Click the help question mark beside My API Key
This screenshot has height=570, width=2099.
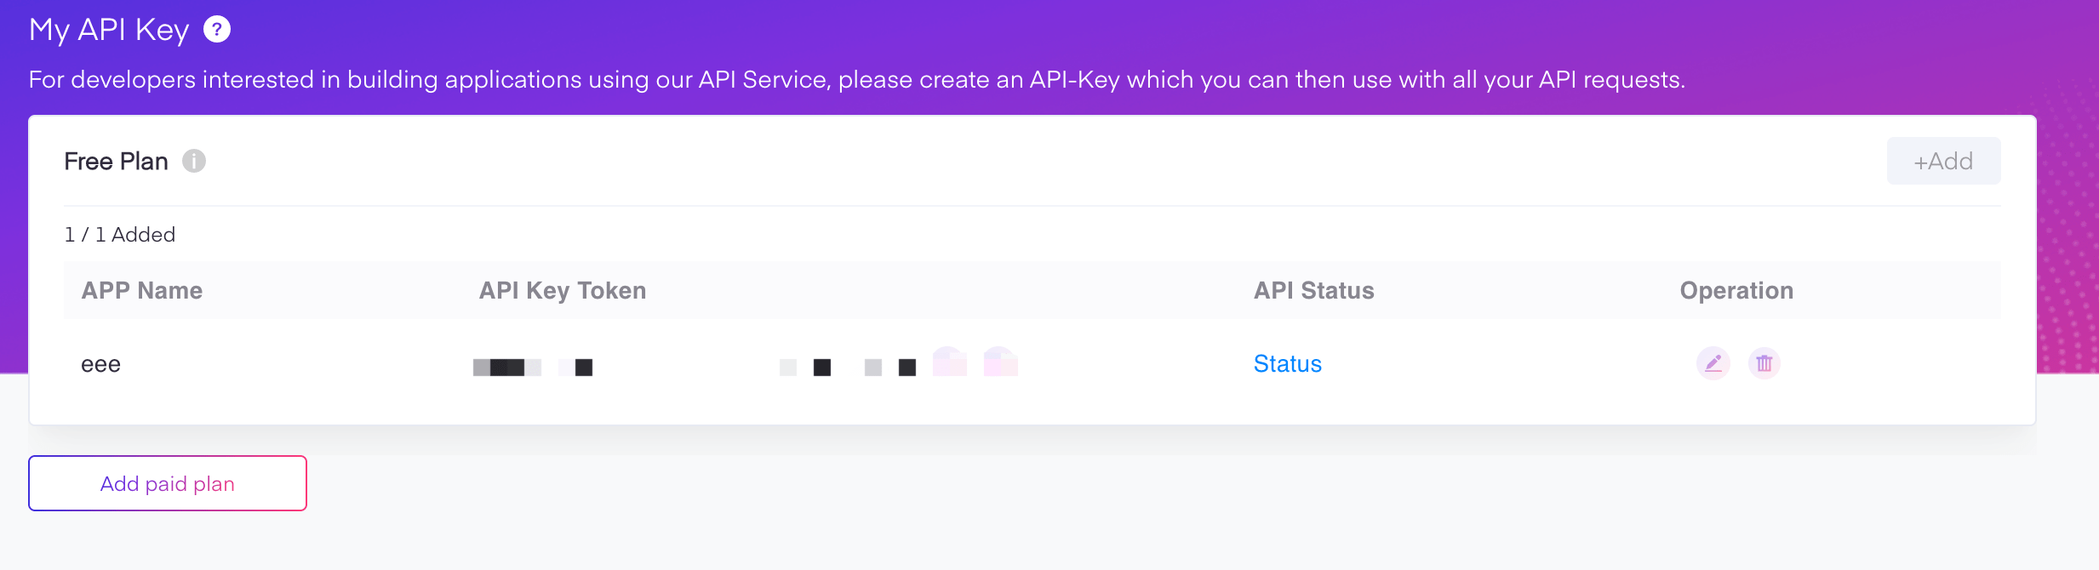pyautogui.click(x=217, y=30)
